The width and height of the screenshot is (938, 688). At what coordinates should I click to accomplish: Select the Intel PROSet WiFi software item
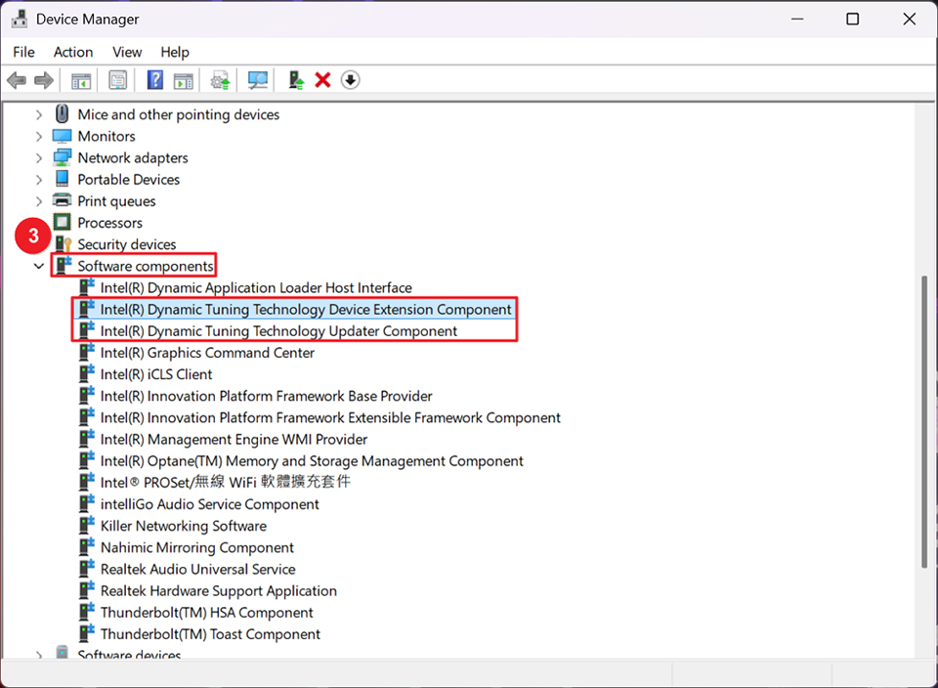(225, 482)
